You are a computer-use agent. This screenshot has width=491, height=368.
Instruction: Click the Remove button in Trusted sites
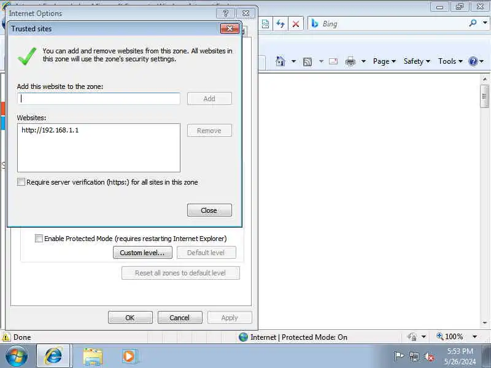[x=209, y=131]
